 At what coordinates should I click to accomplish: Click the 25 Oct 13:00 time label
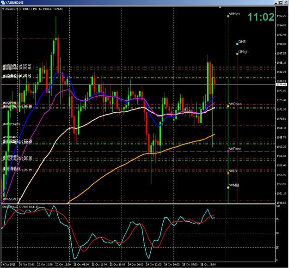[208, 264]
